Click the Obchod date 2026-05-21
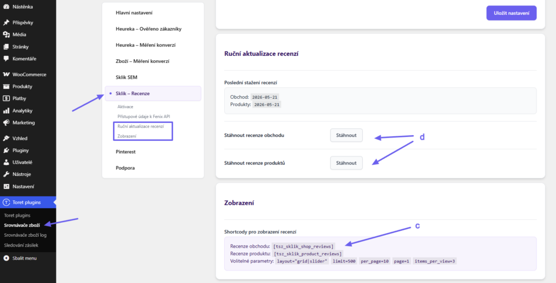 pyautogui.click(x=266, y=97)
